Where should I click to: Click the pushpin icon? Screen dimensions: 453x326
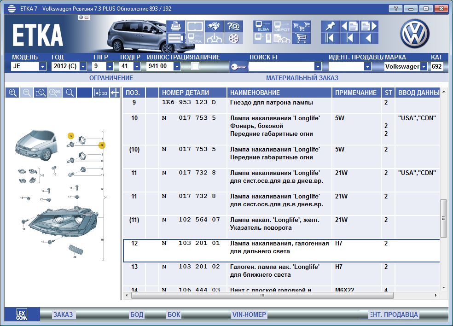(330, 26)
